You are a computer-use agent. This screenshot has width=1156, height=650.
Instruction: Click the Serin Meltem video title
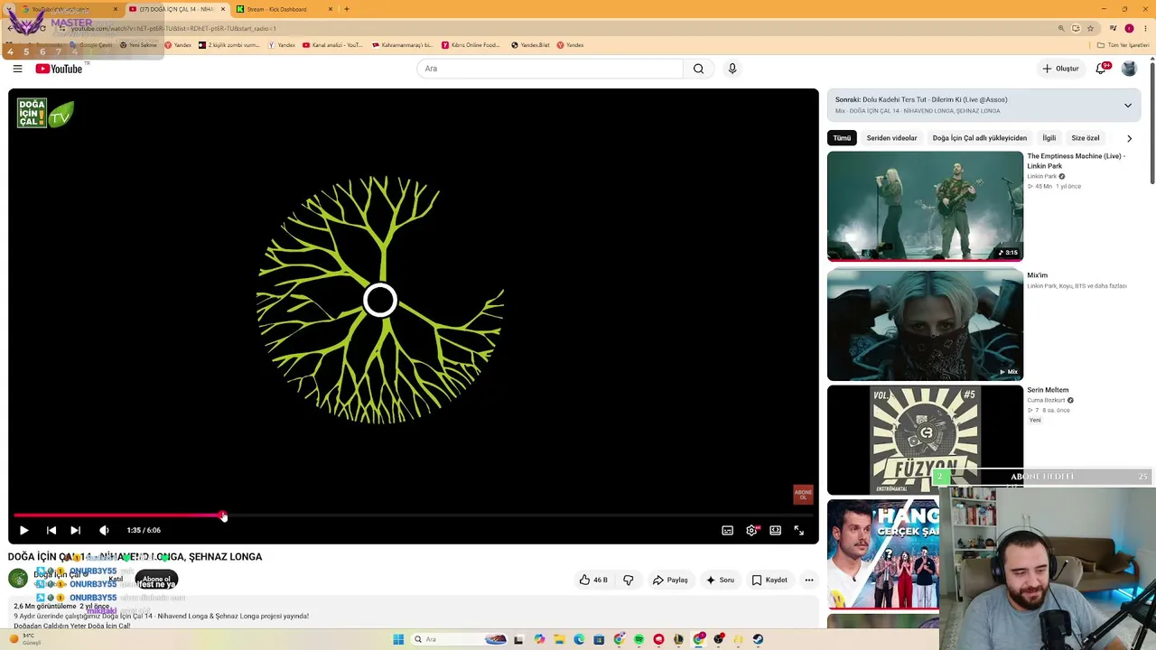coord(1048,390)
